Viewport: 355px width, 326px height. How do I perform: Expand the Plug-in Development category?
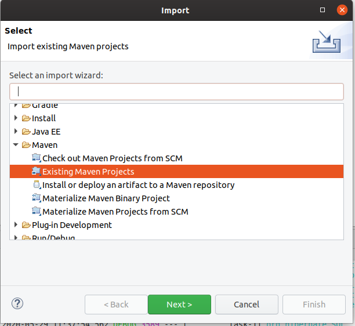click(16, 225)
